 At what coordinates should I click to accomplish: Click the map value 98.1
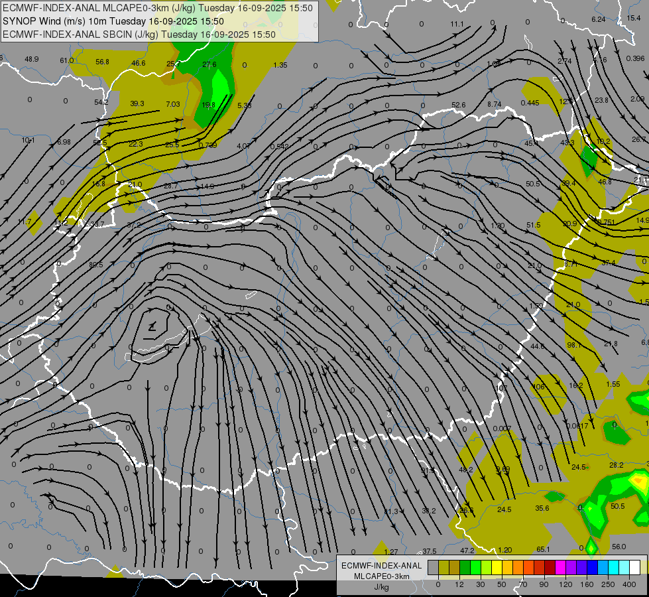point(574,345)
